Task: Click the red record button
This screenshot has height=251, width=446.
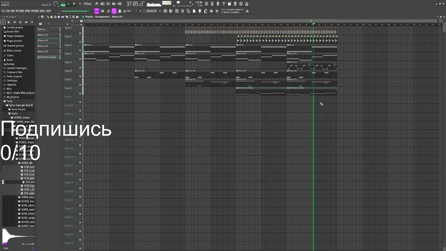Action: (80, 4)
